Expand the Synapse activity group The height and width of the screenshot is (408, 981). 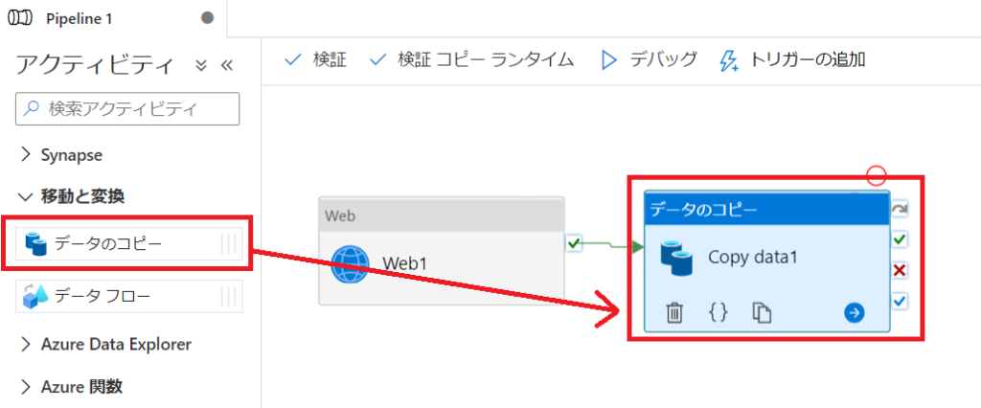[x=71, y=154]
